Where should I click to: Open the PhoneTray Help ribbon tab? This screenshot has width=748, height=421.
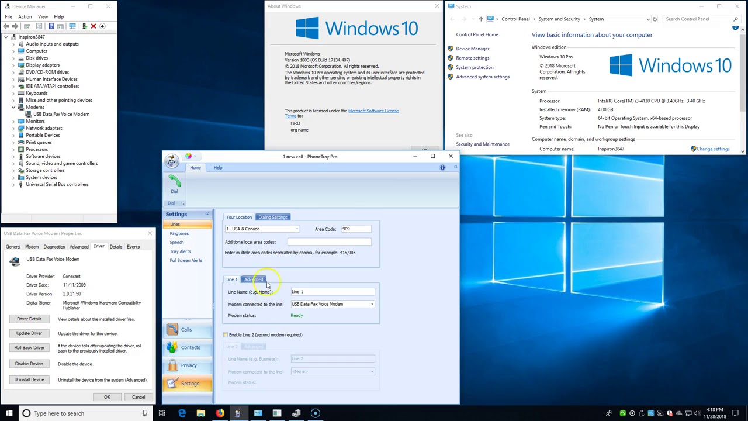218,168
